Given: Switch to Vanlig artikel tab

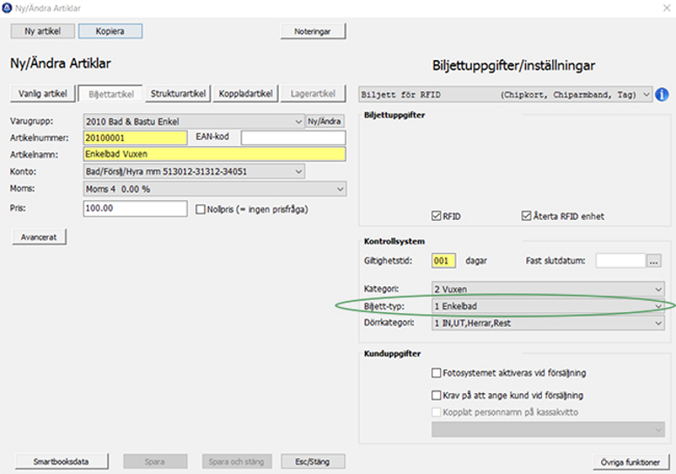Looking at the screenshot, I should (x=43, y=93).
